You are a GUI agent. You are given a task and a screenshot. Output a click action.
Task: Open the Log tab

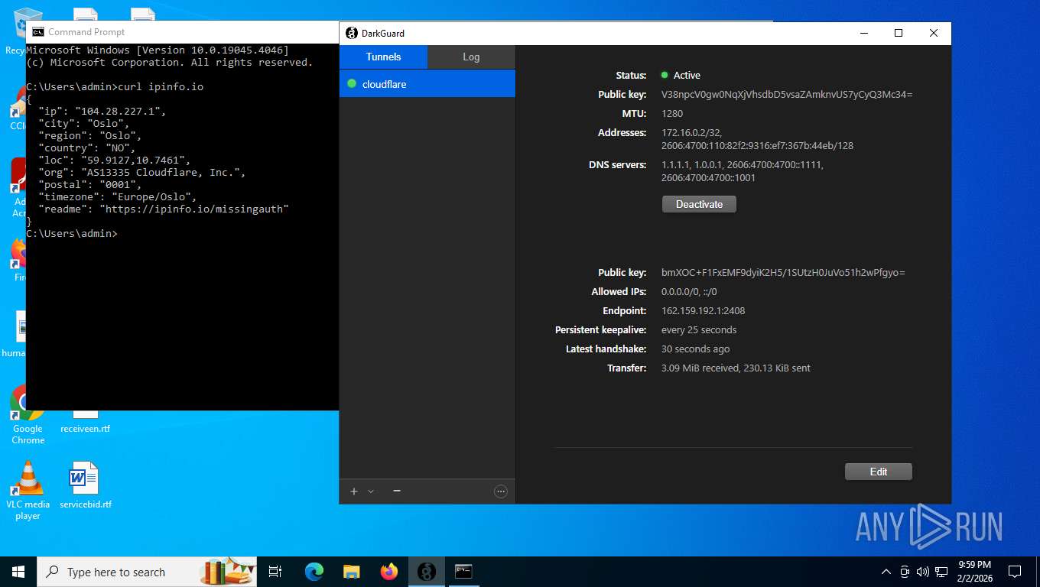(471, 57)
